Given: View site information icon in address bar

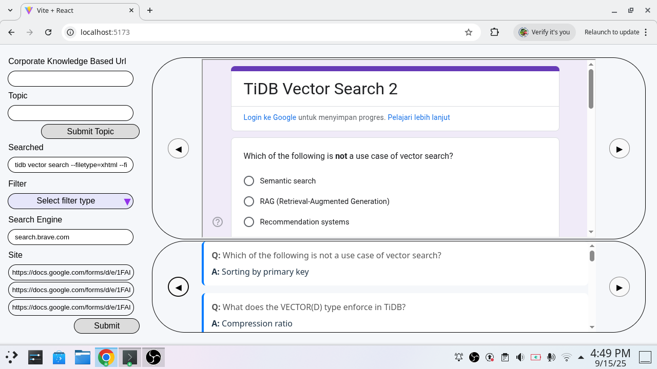Looking at the screenshot, I should pos(71,32).
